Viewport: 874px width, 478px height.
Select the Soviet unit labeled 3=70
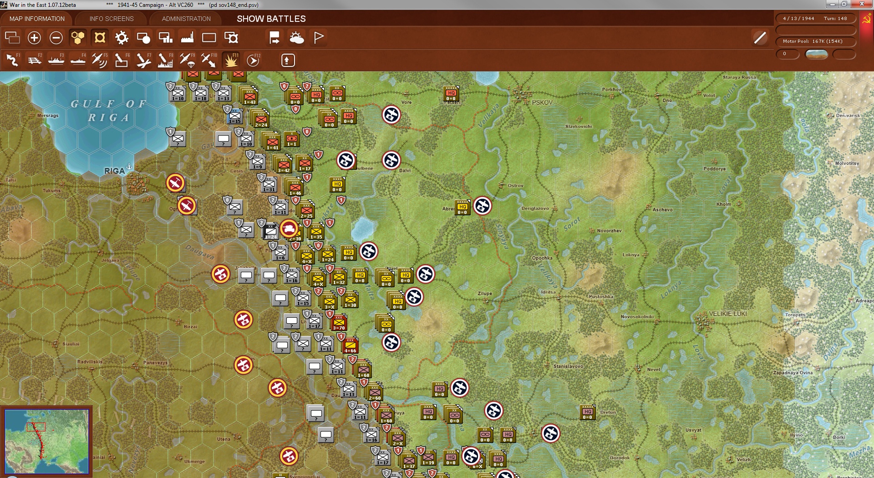[339, 322]
